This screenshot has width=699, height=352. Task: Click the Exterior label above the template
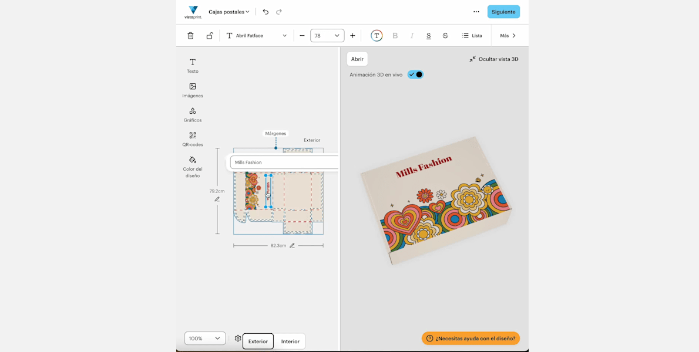312,140
